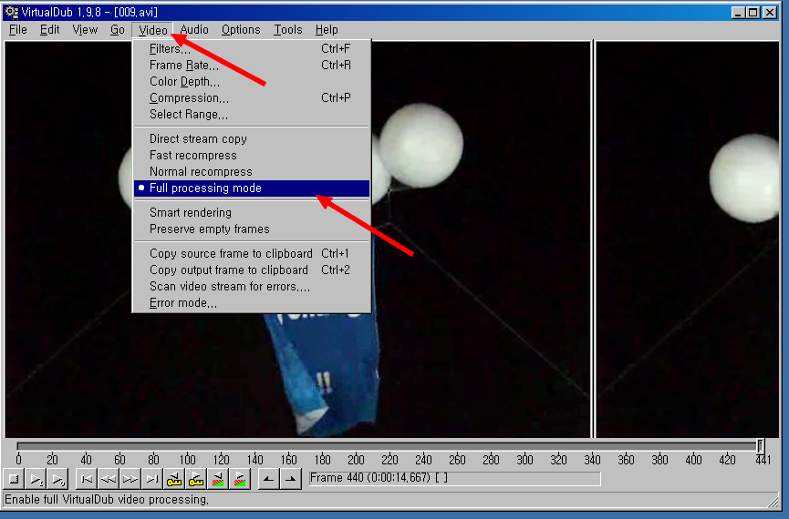The image size is (789, 519).
Task: Close the open Video menu
Action: tap(153, 30)
